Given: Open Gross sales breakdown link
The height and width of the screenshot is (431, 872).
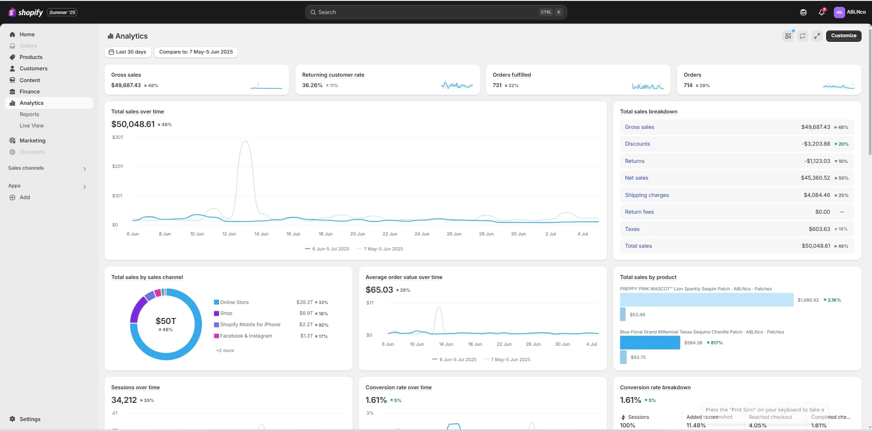Looking at the screenshot, I should pyautogui.click(x=639, y=127).
